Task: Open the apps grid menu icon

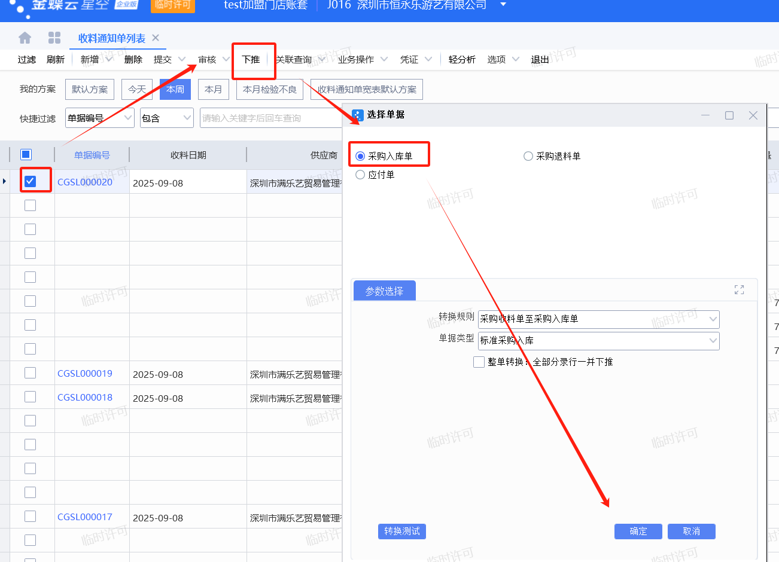Action: pyautogui.click(x=54, y=38)
